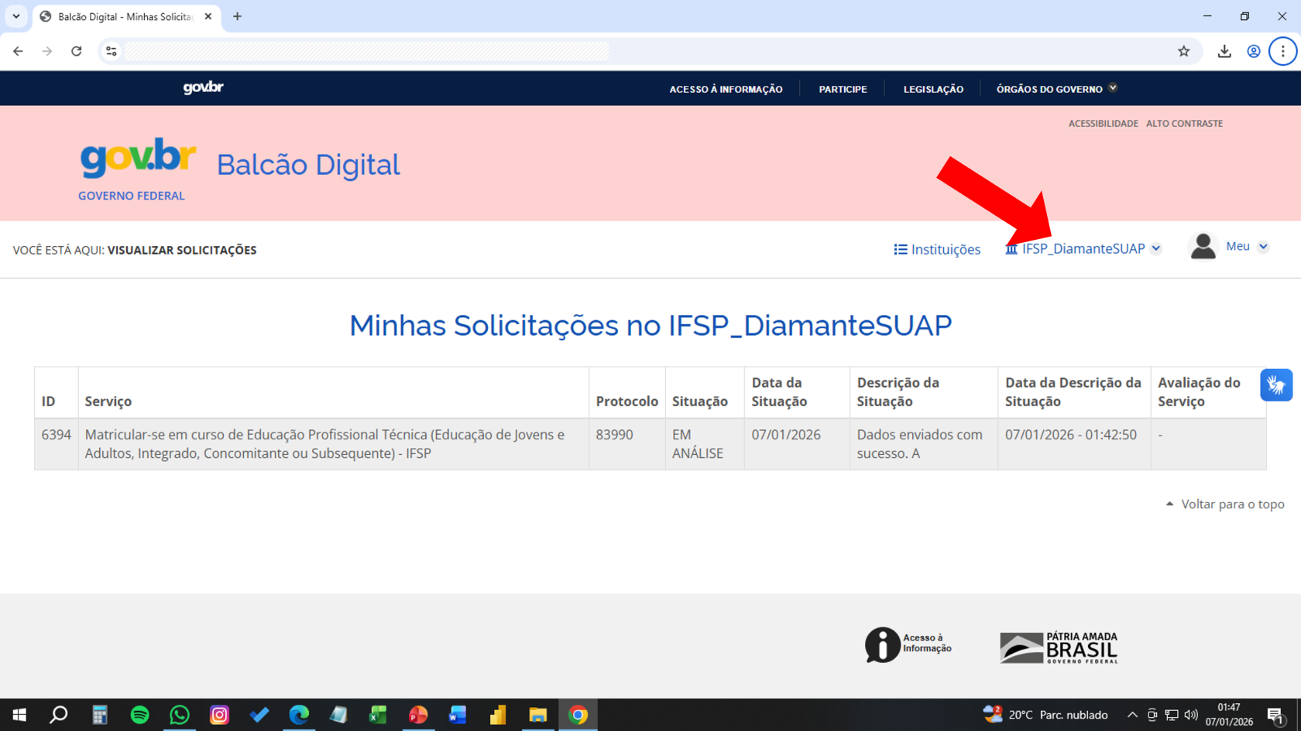Click the user avatar next to Meu
Screen dimensions: 1301x731
[x=1203, y=246]
